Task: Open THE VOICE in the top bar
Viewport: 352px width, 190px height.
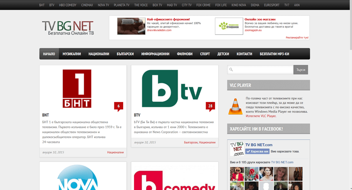Action: (141, 5)
